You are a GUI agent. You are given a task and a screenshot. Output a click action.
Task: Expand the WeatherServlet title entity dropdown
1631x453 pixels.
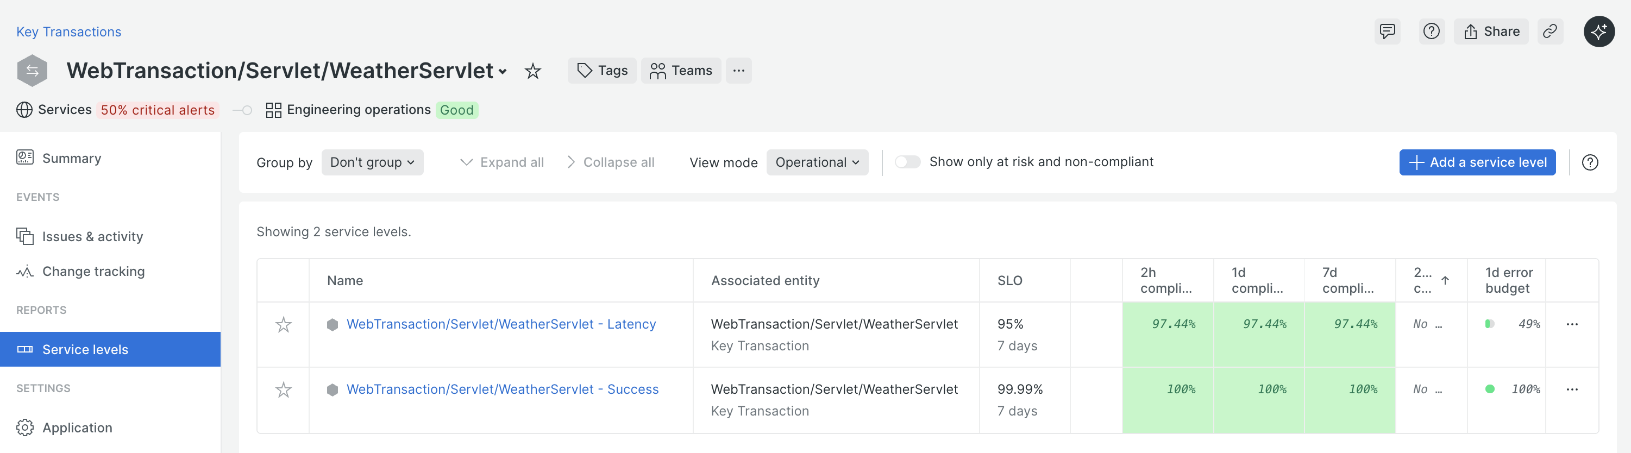tap(503, 72)
